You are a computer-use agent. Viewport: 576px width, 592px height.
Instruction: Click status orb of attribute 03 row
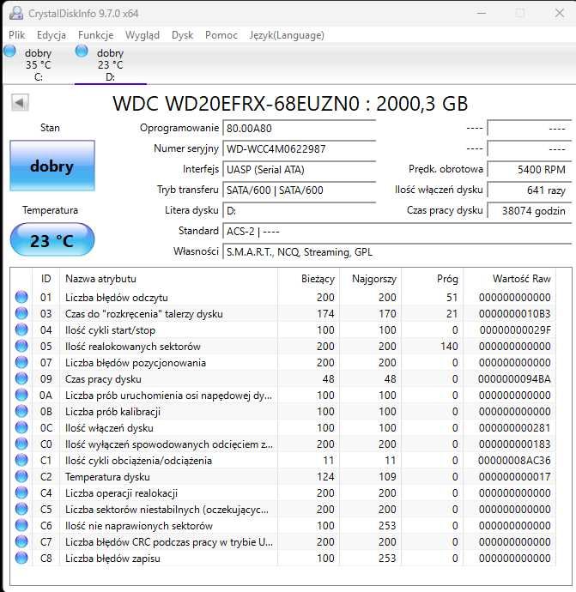[x=21, y=313]
